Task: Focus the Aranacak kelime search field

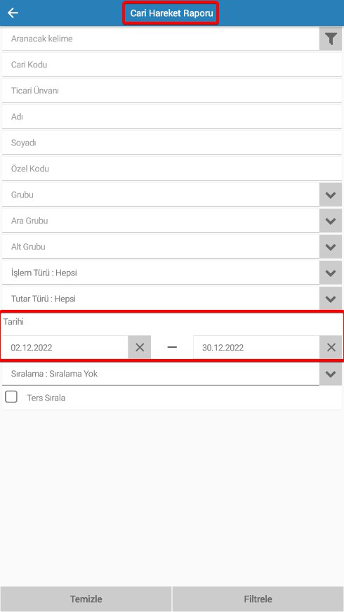Action: coord(161,39)
